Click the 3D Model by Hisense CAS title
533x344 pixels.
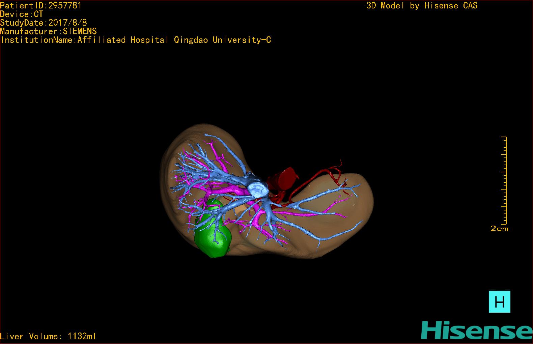(x=422, y=6)
